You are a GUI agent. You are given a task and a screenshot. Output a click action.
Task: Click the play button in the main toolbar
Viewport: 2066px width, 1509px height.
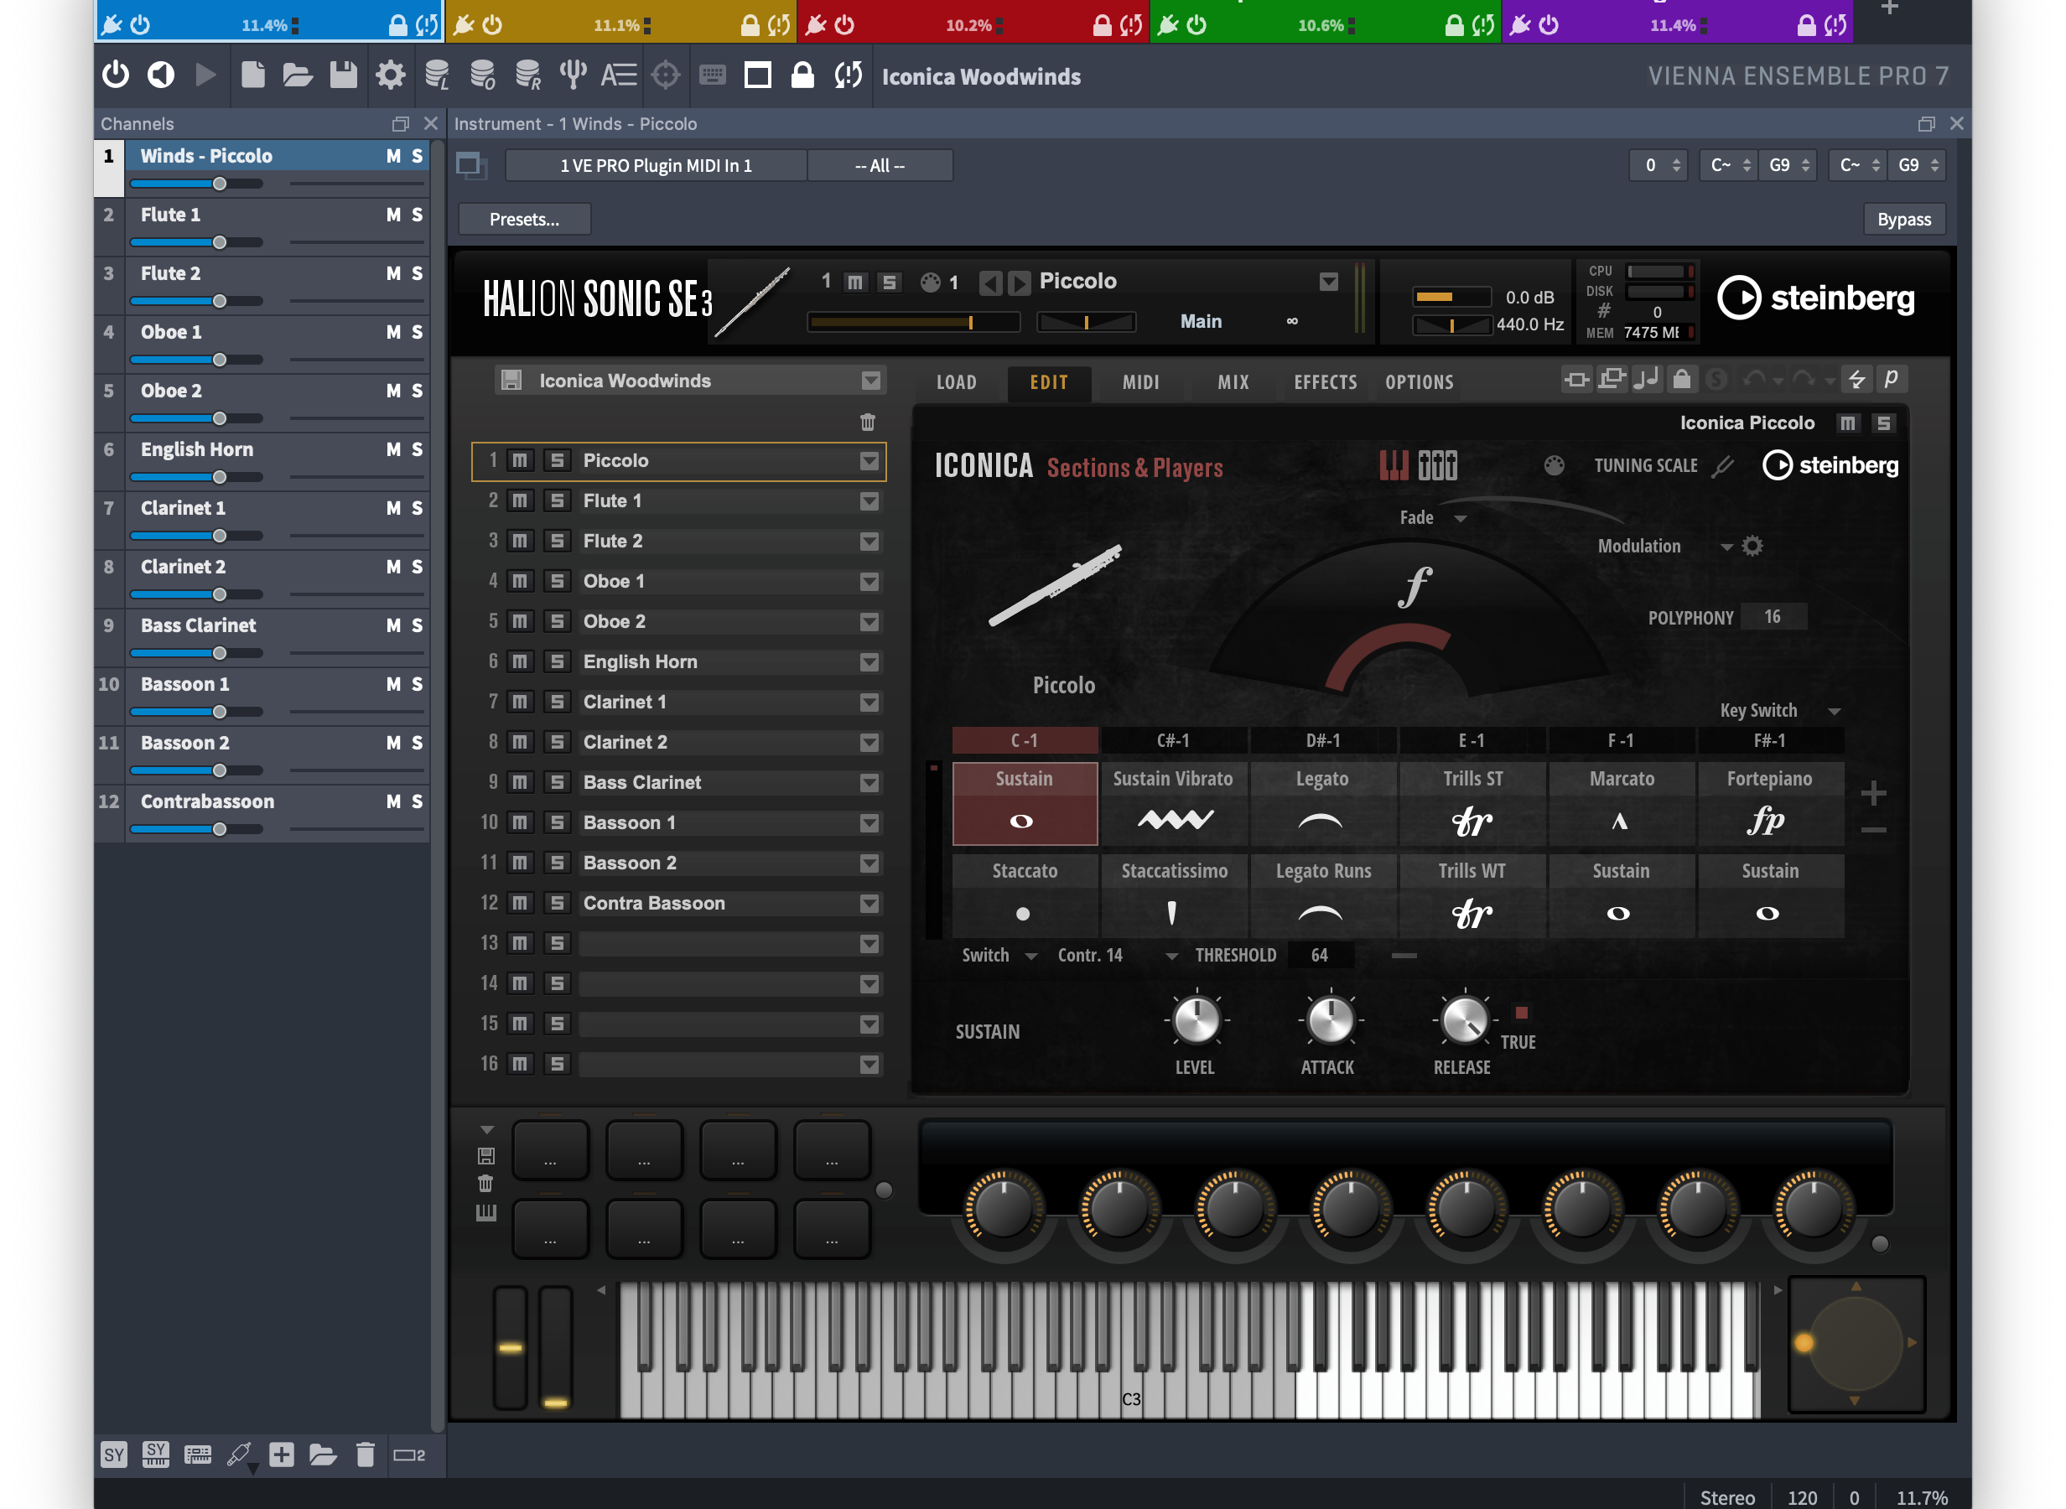click(x=206, y=75)
